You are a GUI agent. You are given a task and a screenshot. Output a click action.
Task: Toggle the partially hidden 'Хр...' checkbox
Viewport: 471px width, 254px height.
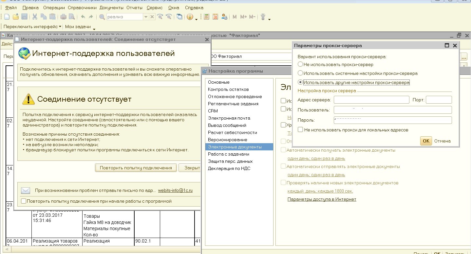(x=283, y=125)
